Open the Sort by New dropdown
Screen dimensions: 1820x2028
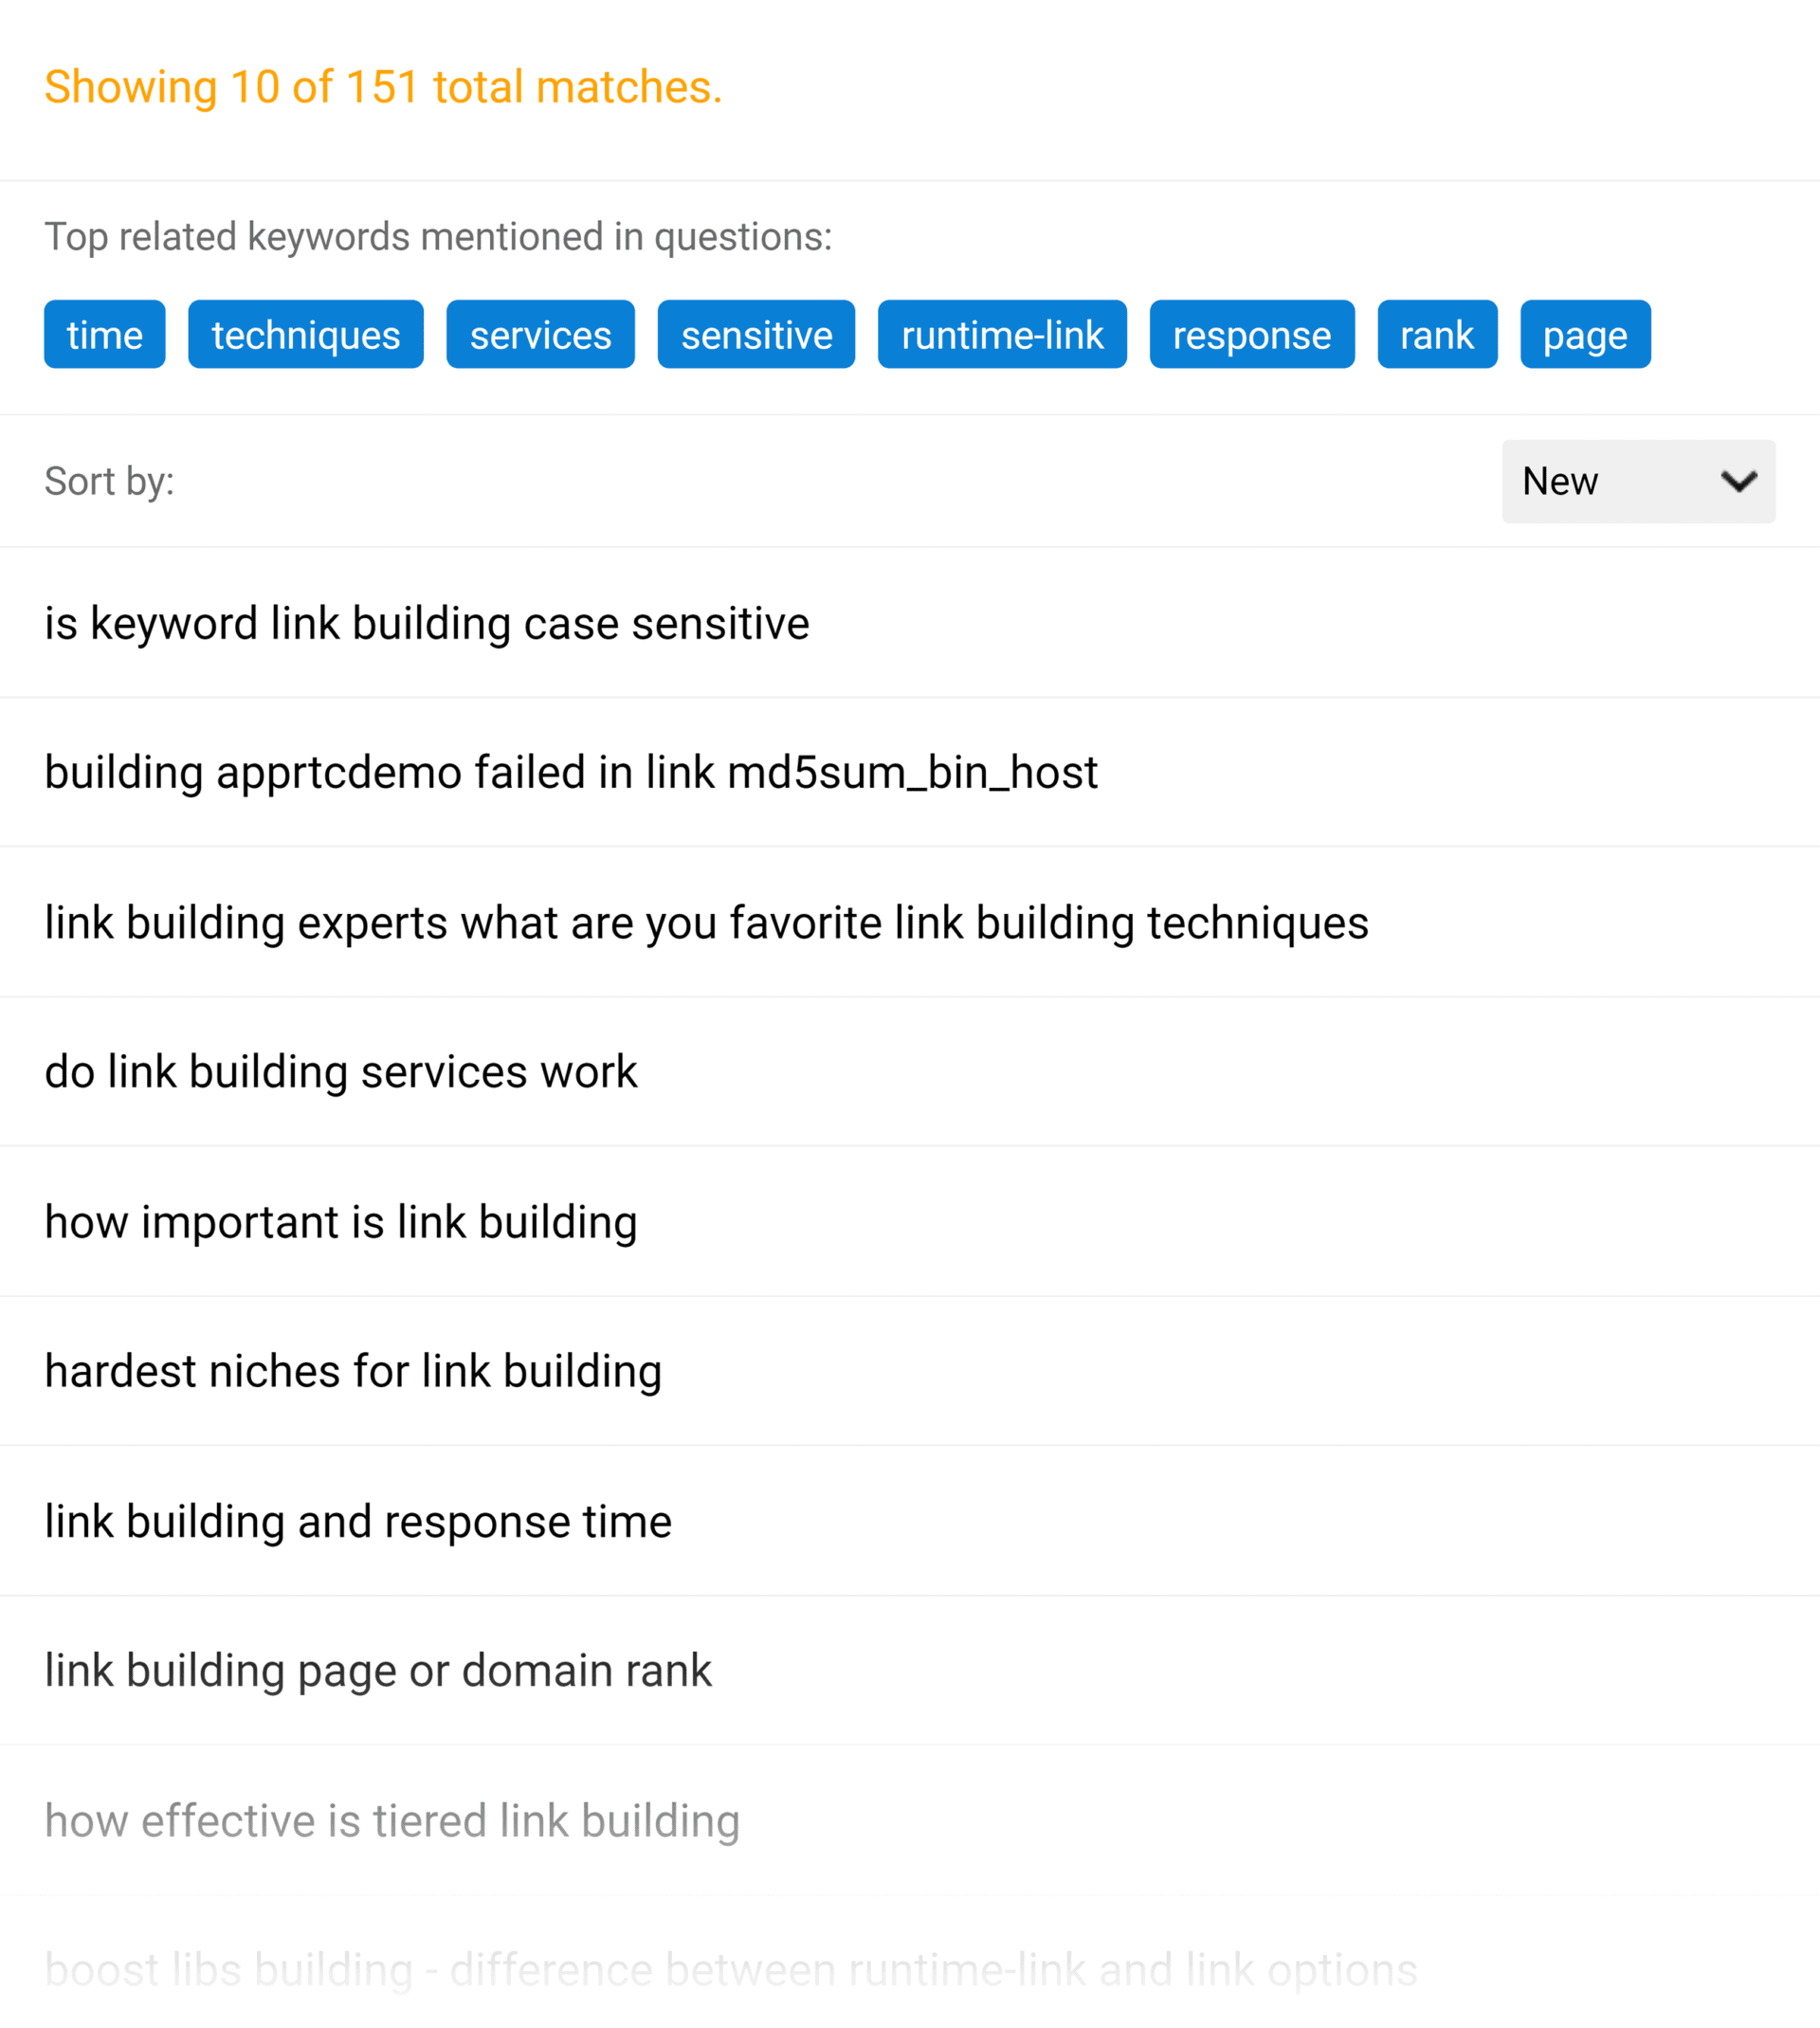click(x=1638, y=481)
